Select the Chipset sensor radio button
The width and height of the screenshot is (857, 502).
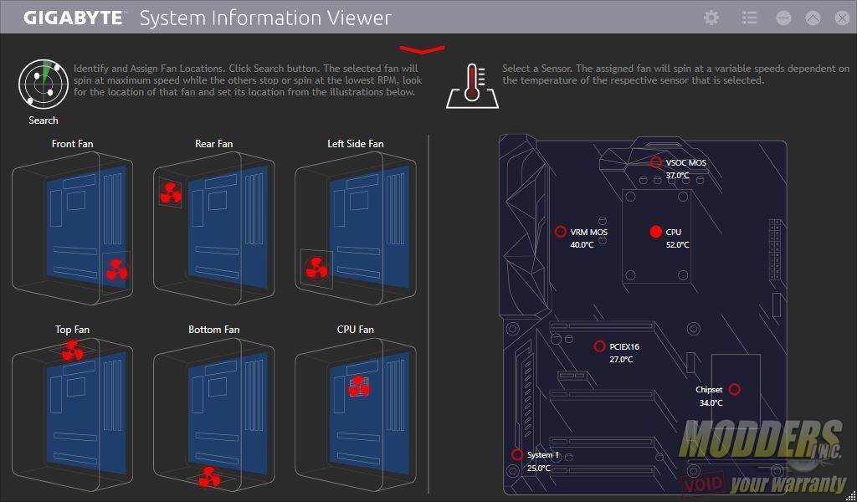735,389
